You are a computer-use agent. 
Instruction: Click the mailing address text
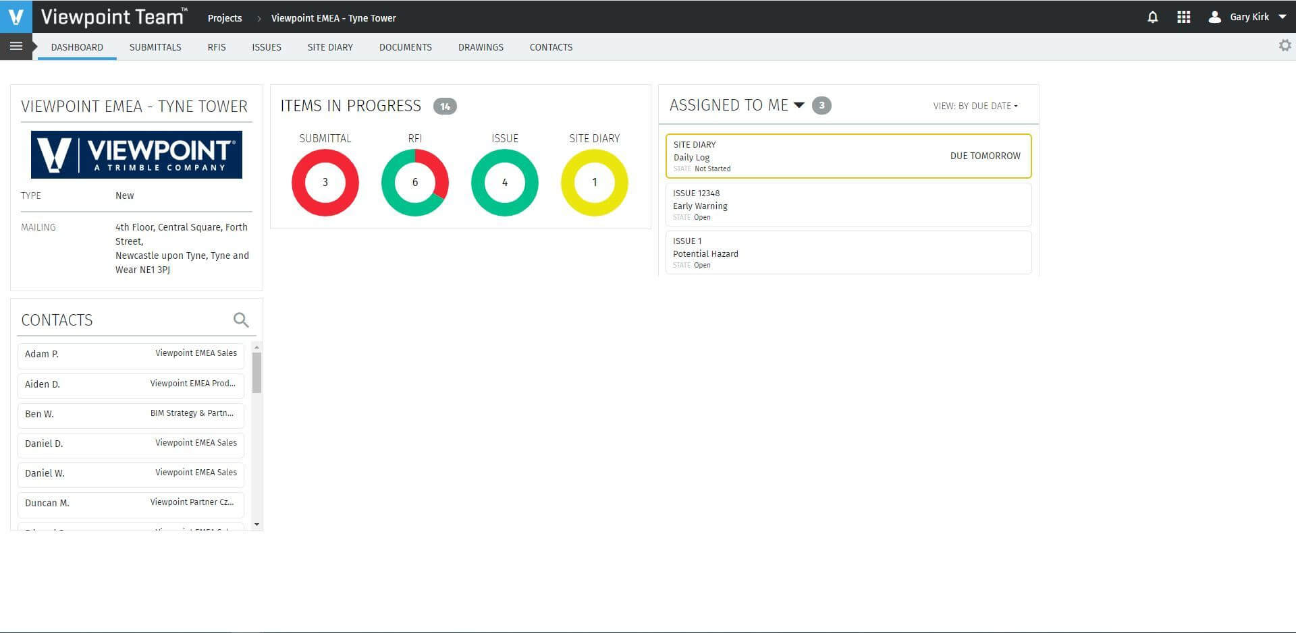[x=182, y=248]
